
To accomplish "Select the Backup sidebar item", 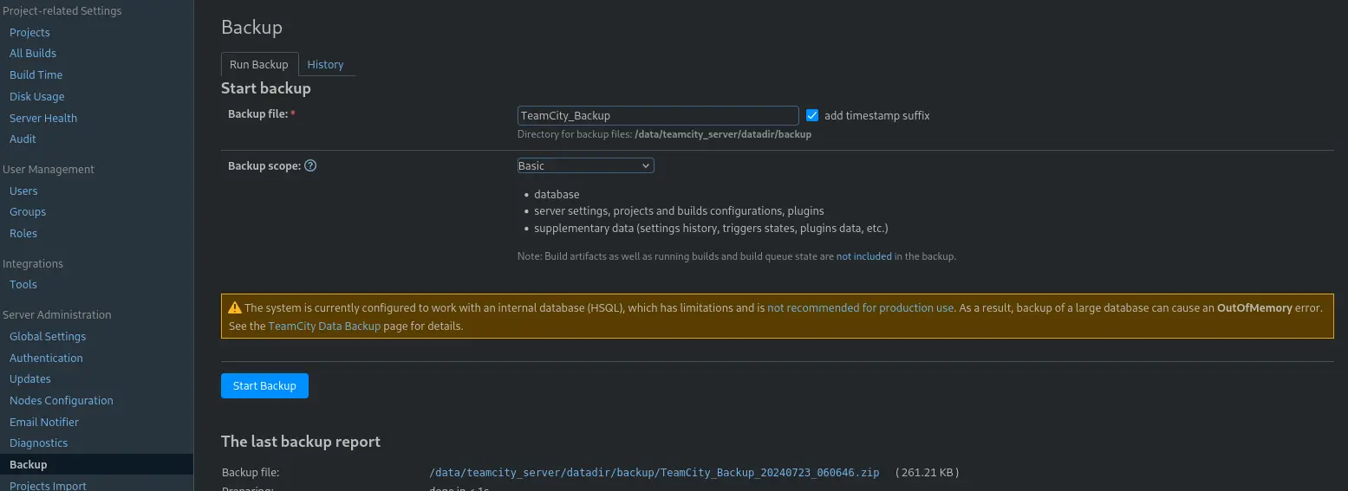I will [29, 464].
